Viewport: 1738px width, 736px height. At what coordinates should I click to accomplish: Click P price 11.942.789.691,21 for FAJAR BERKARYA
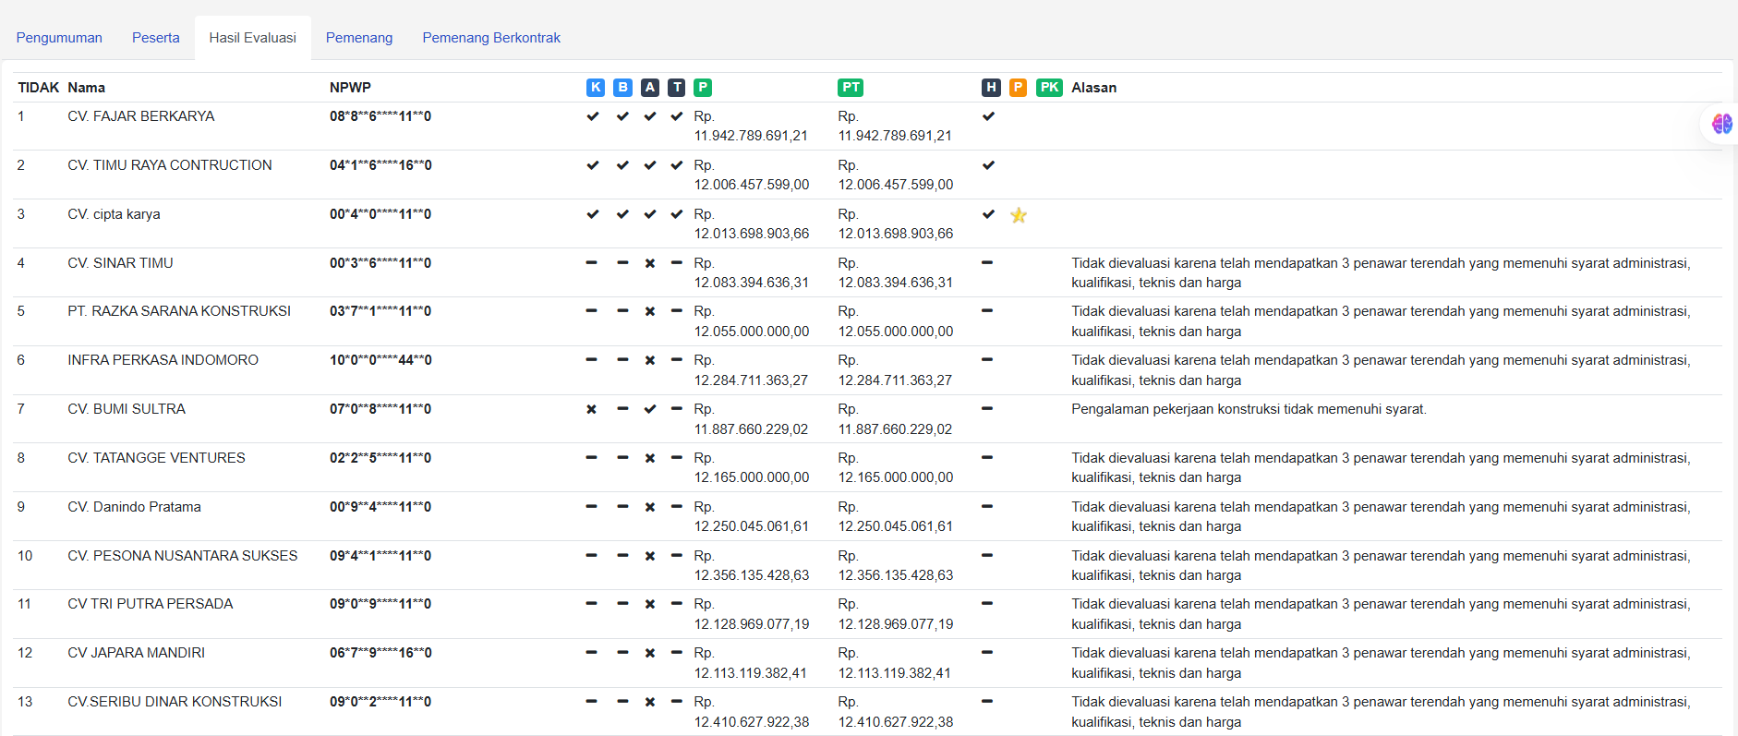(751, 136)
